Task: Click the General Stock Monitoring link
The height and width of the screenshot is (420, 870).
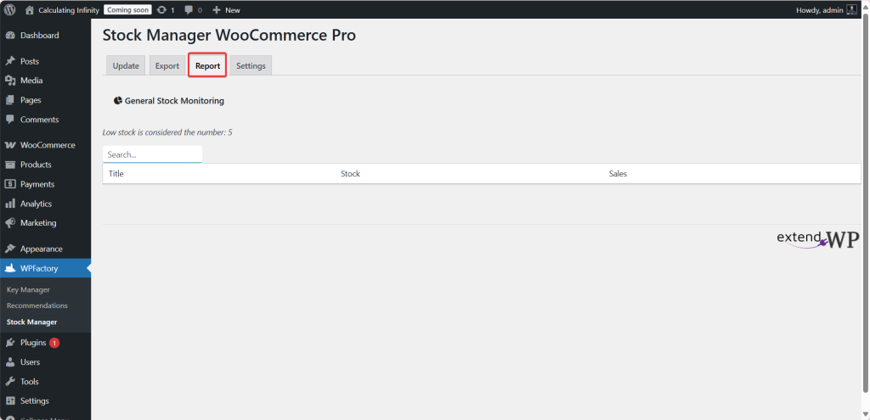Action: click(x=174, y=101)
